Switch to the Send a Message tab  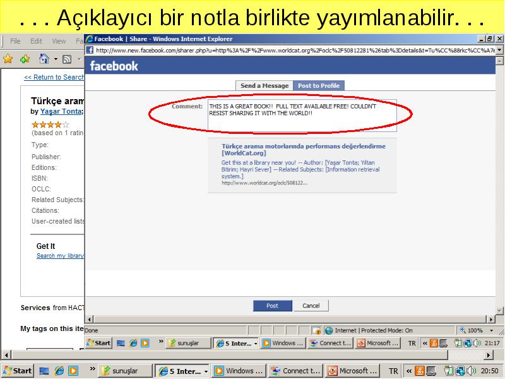tap(264, 86)
